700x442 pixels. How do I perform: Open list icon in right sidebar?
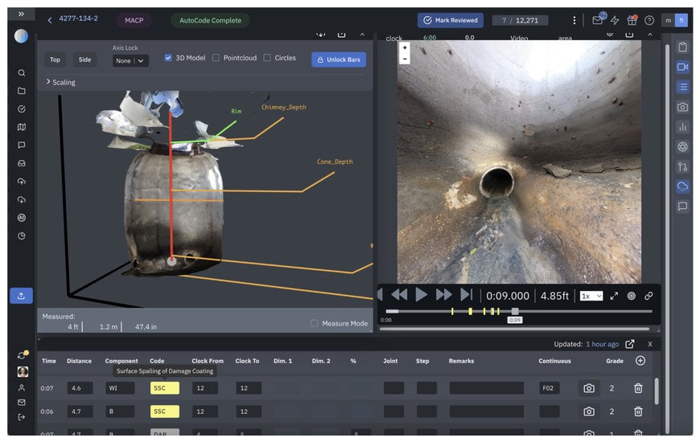682,87
